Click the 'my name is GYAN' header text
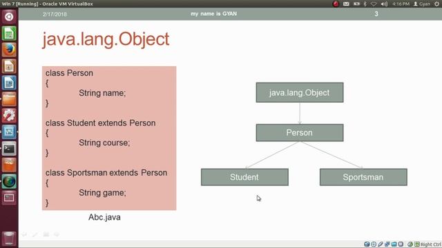Viewport: 442px width, 248px height. [213, 14]
